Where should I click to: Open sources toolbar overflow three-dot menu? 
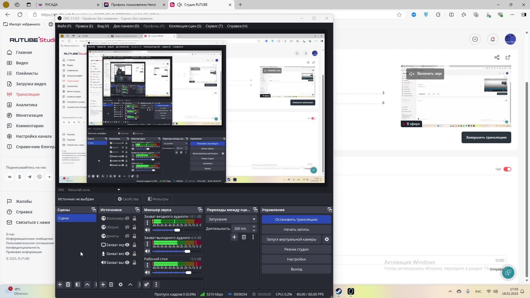140,284
